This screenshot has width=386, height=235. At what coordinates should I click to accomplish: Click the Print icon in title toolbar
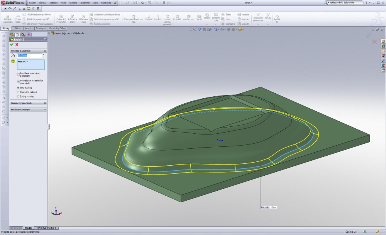point(142,3)
